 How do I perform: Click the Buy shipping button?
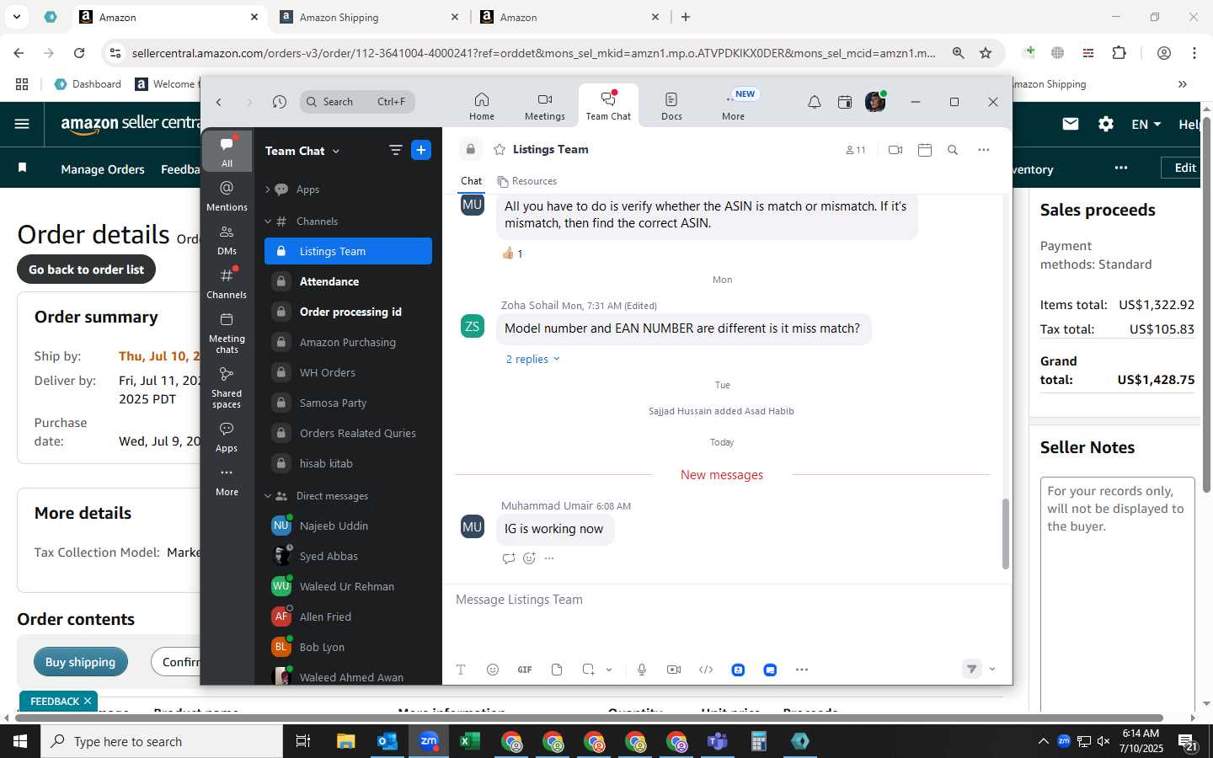81,662
